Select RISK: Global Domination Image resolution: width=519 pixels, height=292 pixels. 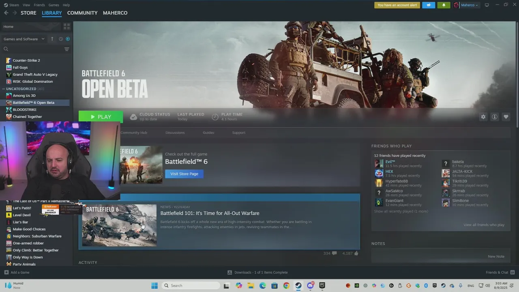click(x=33, y=82)
